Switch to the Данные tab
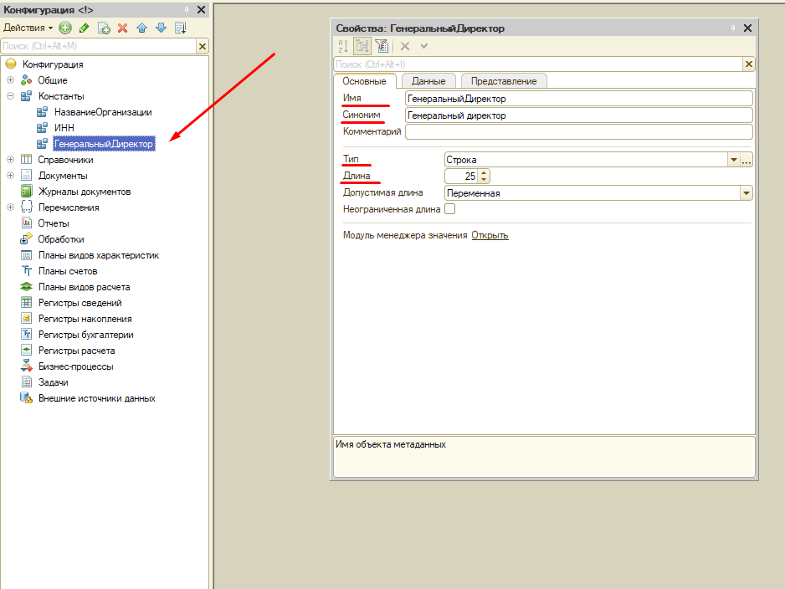 coord(428,81)
